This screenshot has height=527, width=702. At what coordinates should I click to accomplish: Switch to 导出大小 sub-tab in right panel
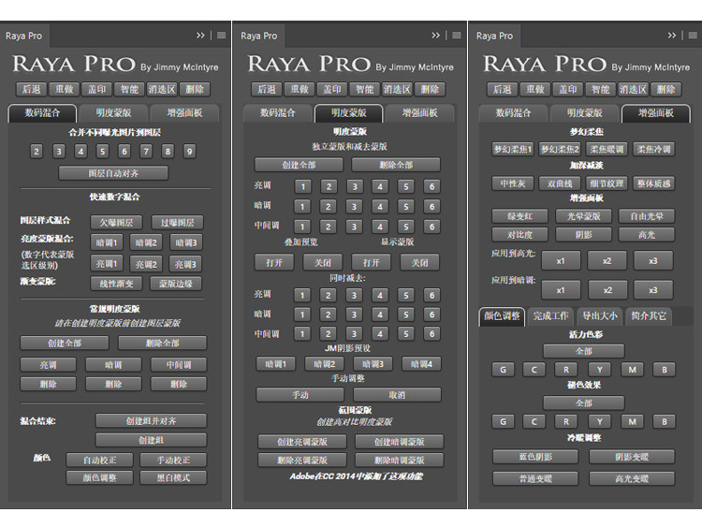tap(599, 316)
